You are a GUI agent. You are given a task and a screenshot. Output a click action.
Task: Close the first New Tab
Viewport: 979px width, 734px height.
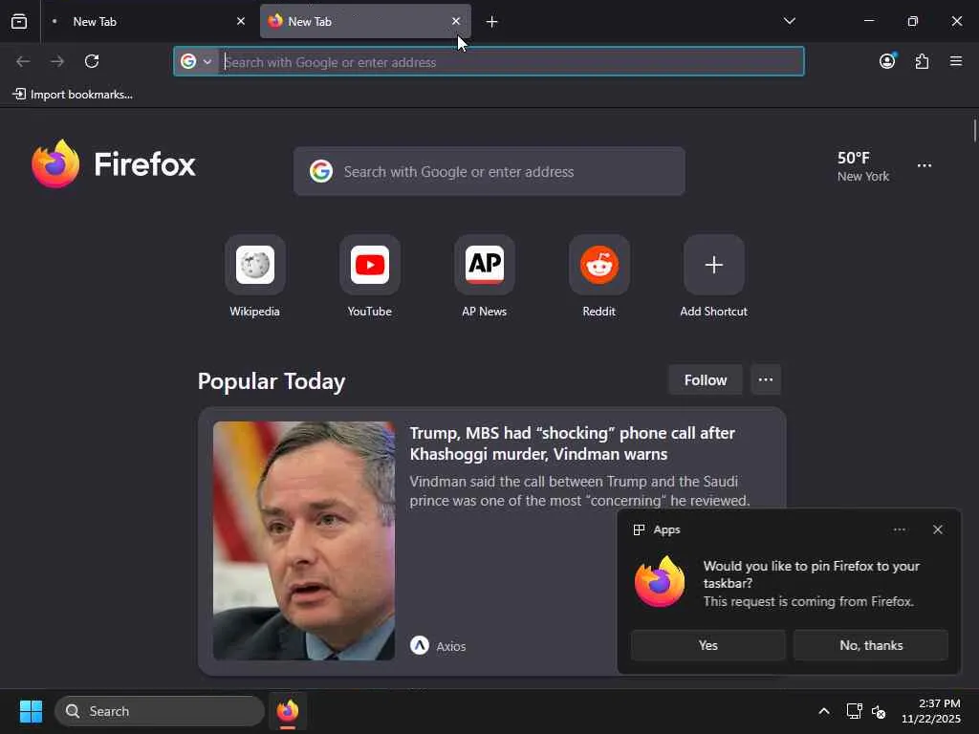[x=240, y=21]
